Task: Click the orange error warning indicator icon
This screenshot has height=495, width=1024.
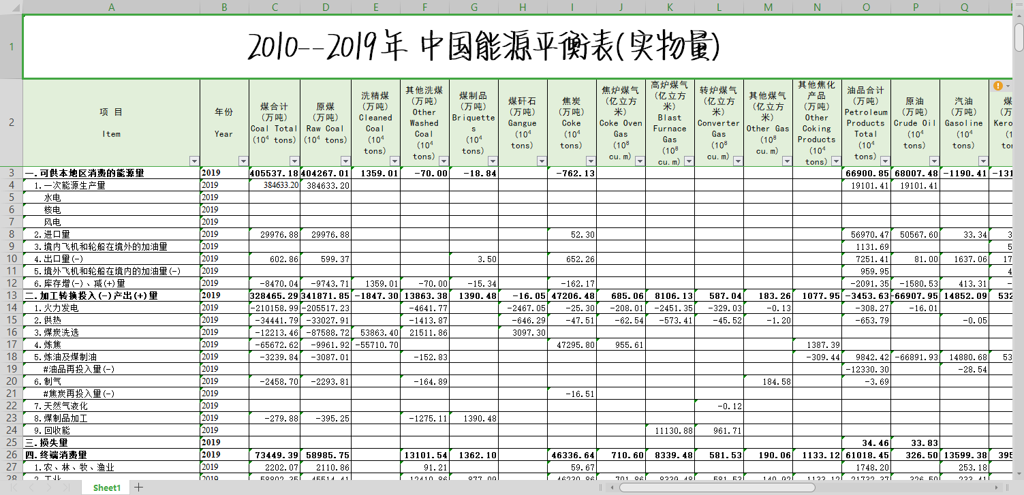Action: pos(998,86)
